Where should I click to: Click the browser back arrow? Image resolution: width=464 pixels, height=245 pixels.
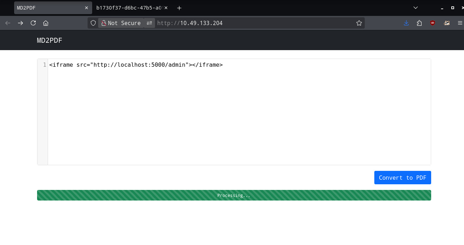8,23
